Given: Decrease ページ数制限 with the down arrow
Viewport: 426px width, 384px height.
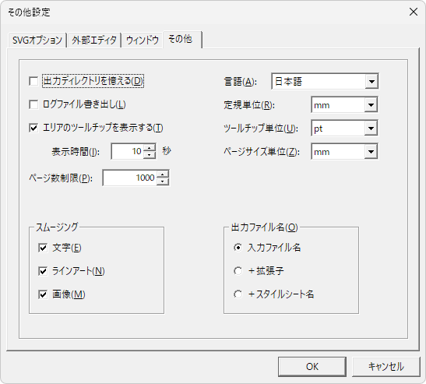Looking at the screenshot, I should tap(163, 181).
